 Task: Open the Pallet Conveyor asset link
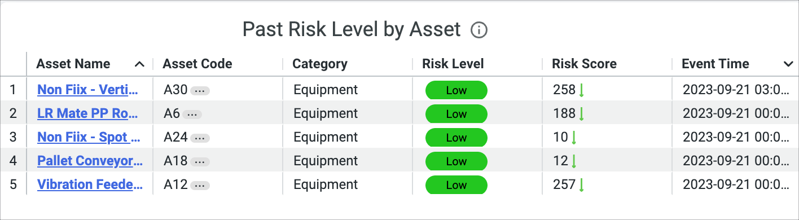[x=90, y=161]
